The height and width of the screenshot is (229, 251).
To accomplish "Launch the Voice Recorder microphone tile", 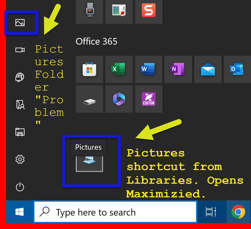I will tap(89, 11).
